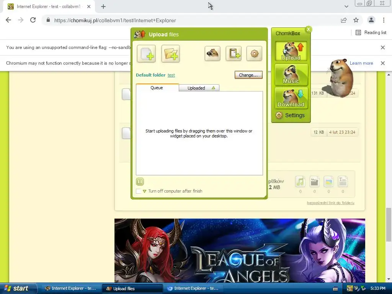This screenshot has width=392, height=294.
Task: Open Music in ChomikBox widget
Action: tap(291, 75)
